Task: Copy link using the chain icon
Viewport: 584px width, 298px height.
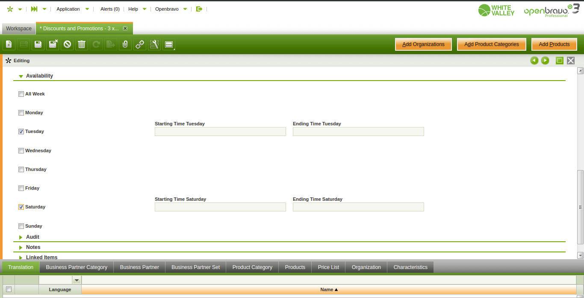Action: 139,44
